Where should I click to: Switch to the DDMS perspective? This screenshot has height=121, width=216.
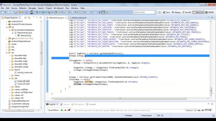(210, 12)
